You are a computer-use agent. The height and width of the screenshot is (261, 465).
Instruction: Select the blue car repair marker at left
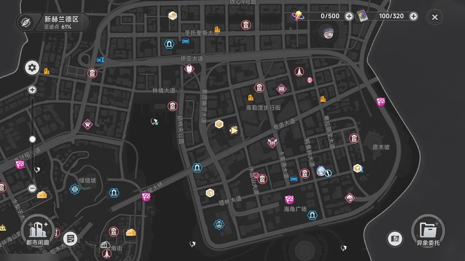coord(100,60)
